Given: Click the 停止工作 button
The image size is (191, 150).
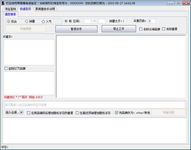Looking at the screenshot, I should pos(119,29).
